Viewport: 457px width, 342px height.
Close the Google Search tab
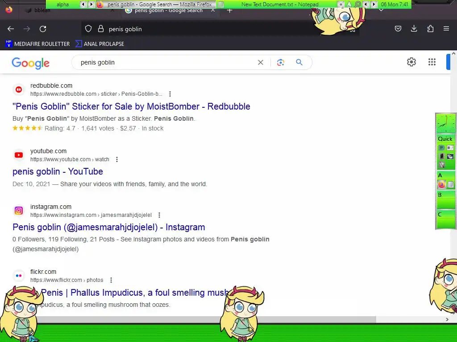(213, 11)
